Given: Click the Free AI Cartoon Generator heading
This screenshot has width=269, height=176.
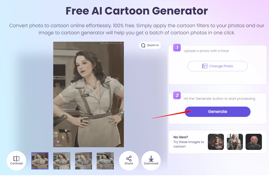Looking at the screenshot, I should click(136, 11).
